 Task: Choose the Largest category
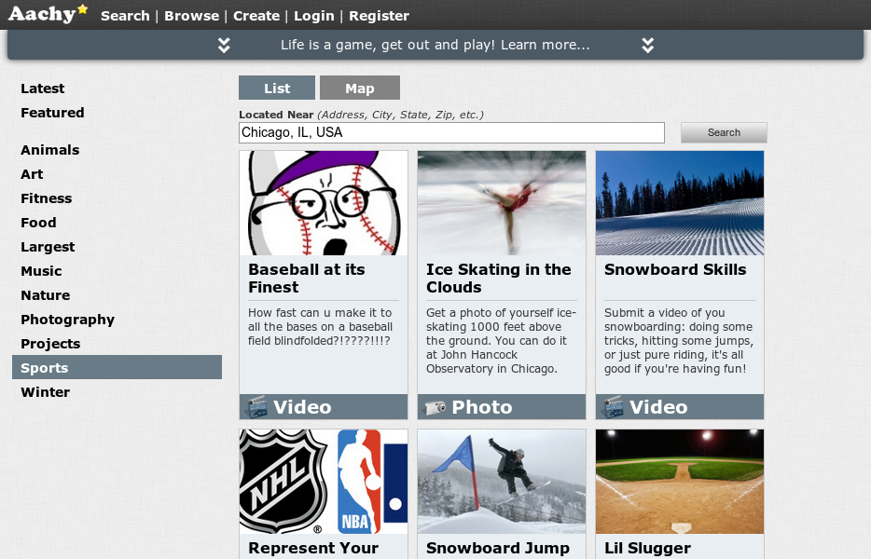(x=48, y=247)
